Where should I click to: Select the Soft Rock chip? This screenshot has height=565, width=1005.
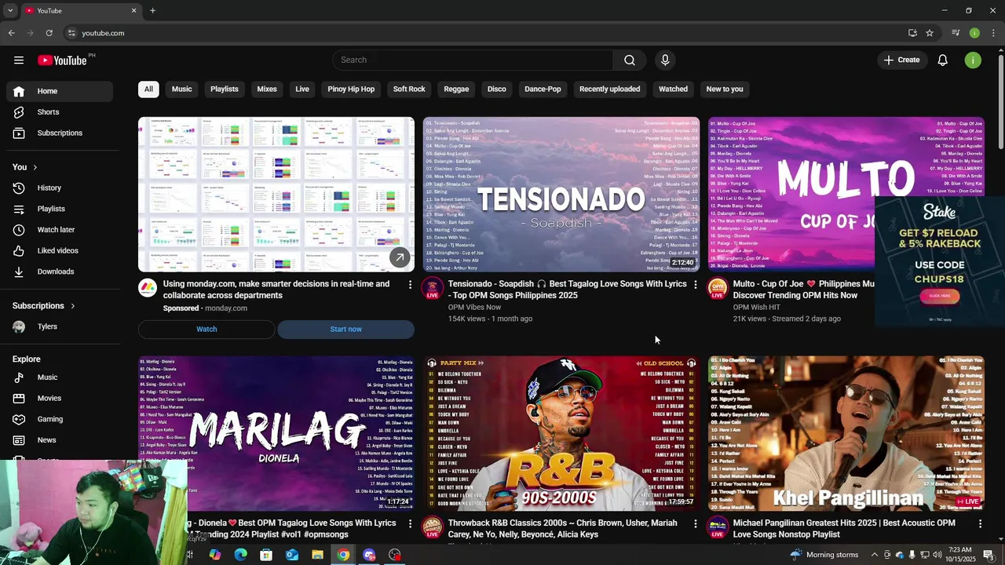click(409, 89)
